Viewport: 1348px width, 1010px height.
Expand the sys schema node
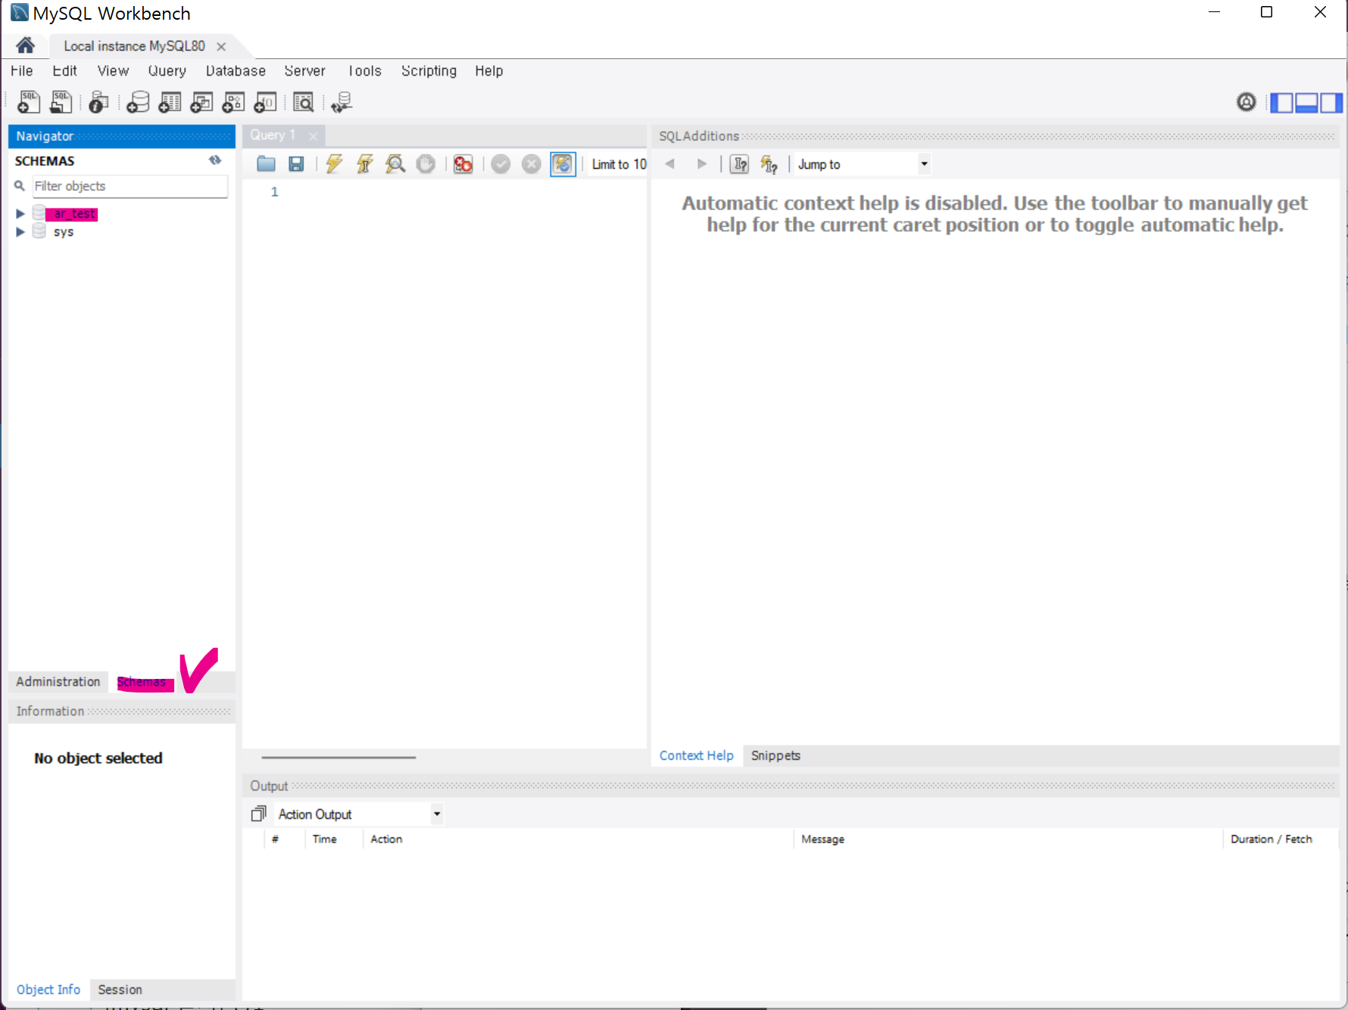pyautogui.click(x=20, y=232)
